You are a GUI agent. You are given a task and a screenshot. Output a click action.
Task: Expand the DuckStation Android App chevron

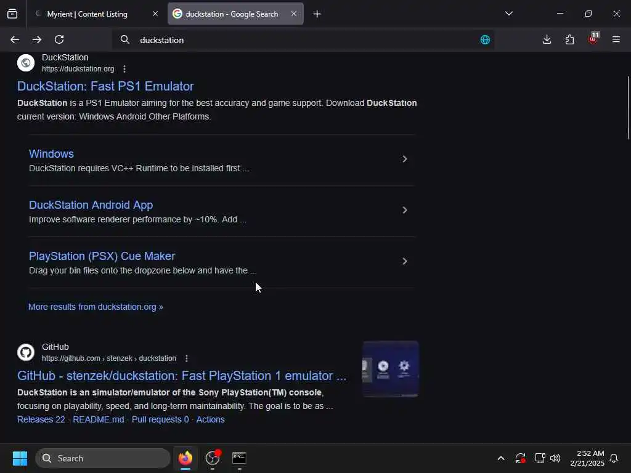coord(405,211)
